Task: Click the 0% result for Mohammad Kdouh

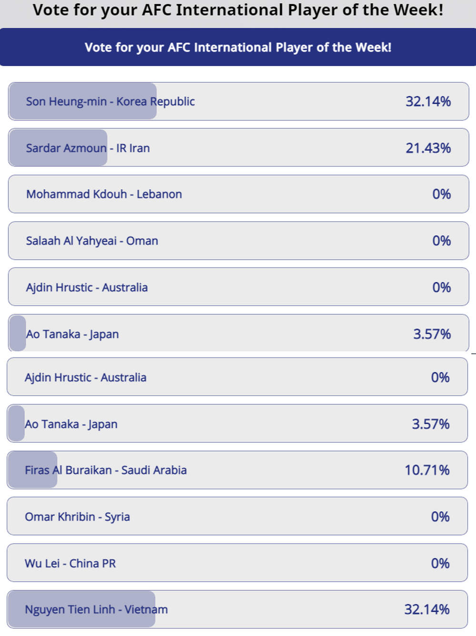Action: tap(442, 194)
